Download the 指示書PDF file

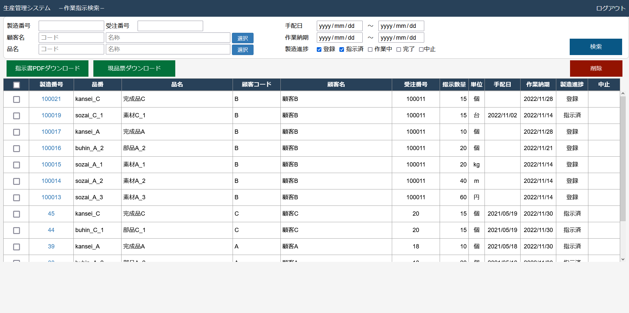(48, 68)
